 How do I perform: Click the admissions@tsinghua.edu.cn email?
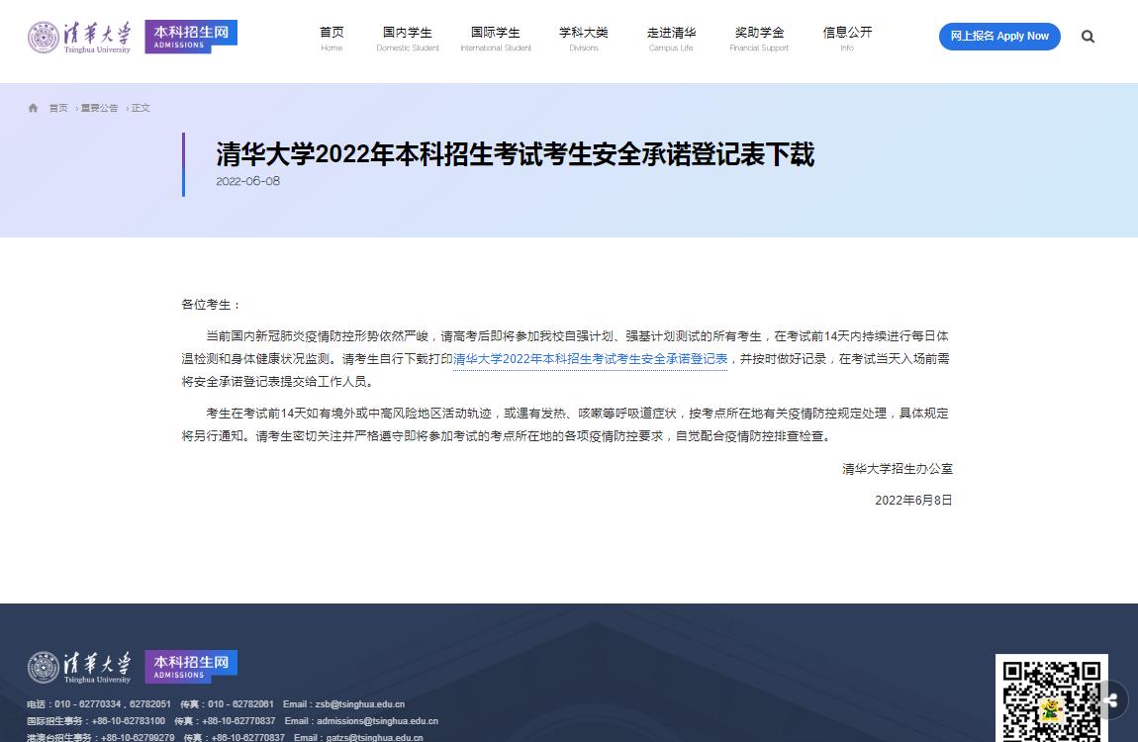pos(377,721)
